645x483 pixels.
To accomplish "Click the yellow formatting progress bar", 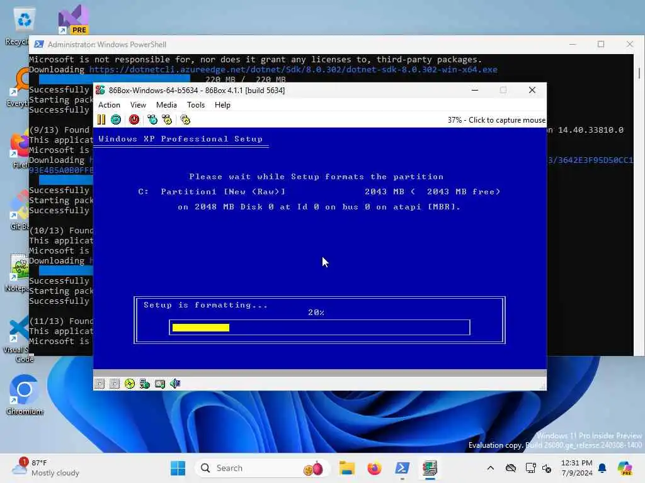I will tap(201, 327).
